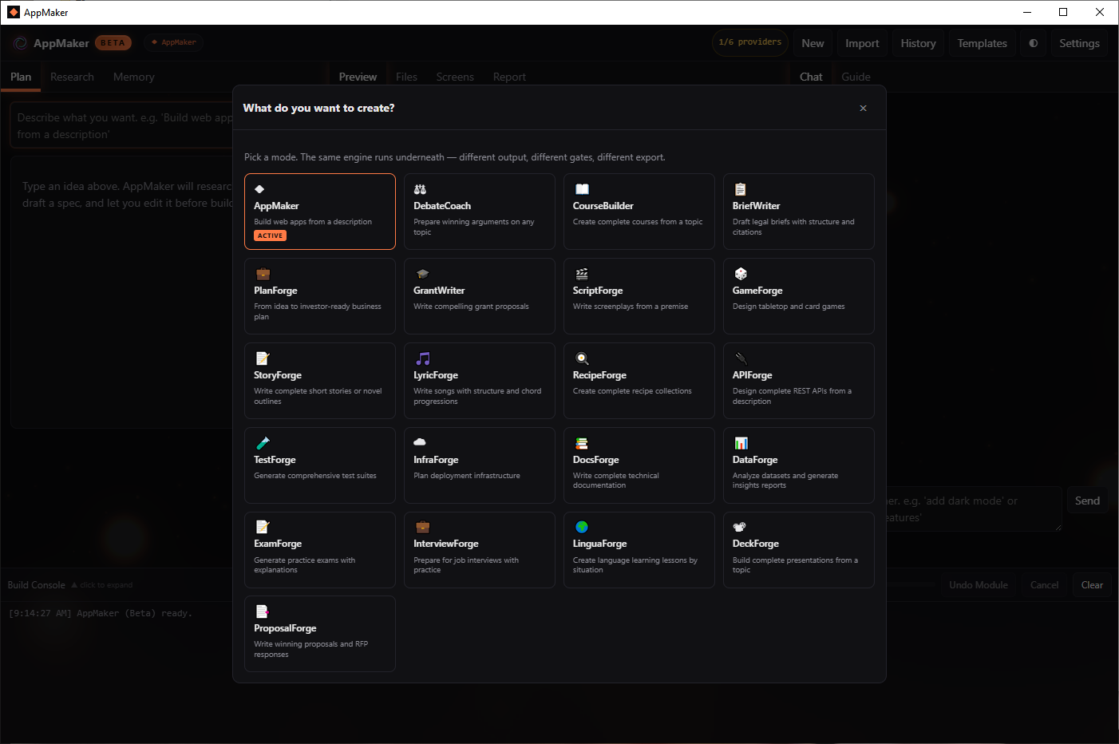Click the BETA badge beside AppMaker

coord(113,43)
